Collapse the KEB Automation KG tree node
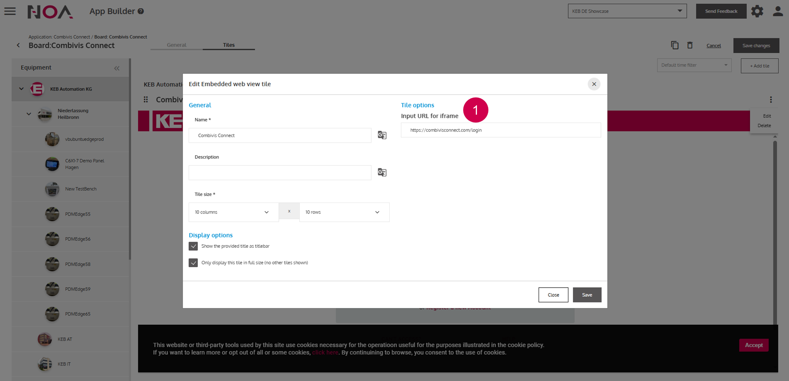Screen dimensions: 789x381 21,89
